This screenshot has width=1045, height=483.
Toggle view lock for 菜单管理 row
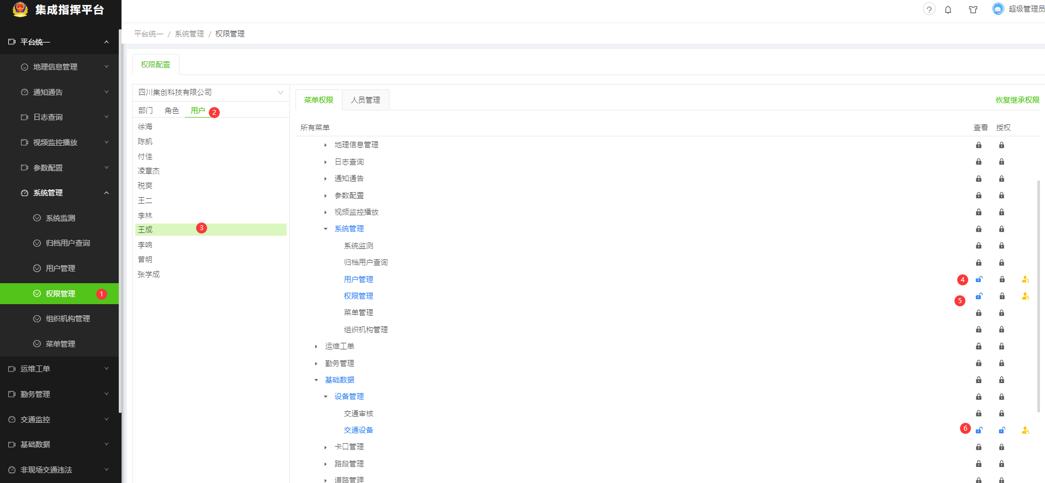(x=979, y=313)
